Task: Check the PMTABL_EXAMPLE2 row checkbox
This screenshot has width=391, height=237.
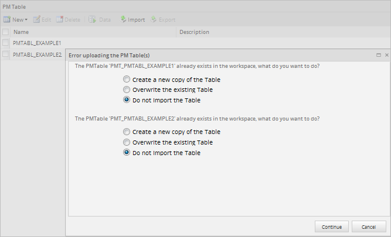Action: pyautogui.click(x=5, y=54)
